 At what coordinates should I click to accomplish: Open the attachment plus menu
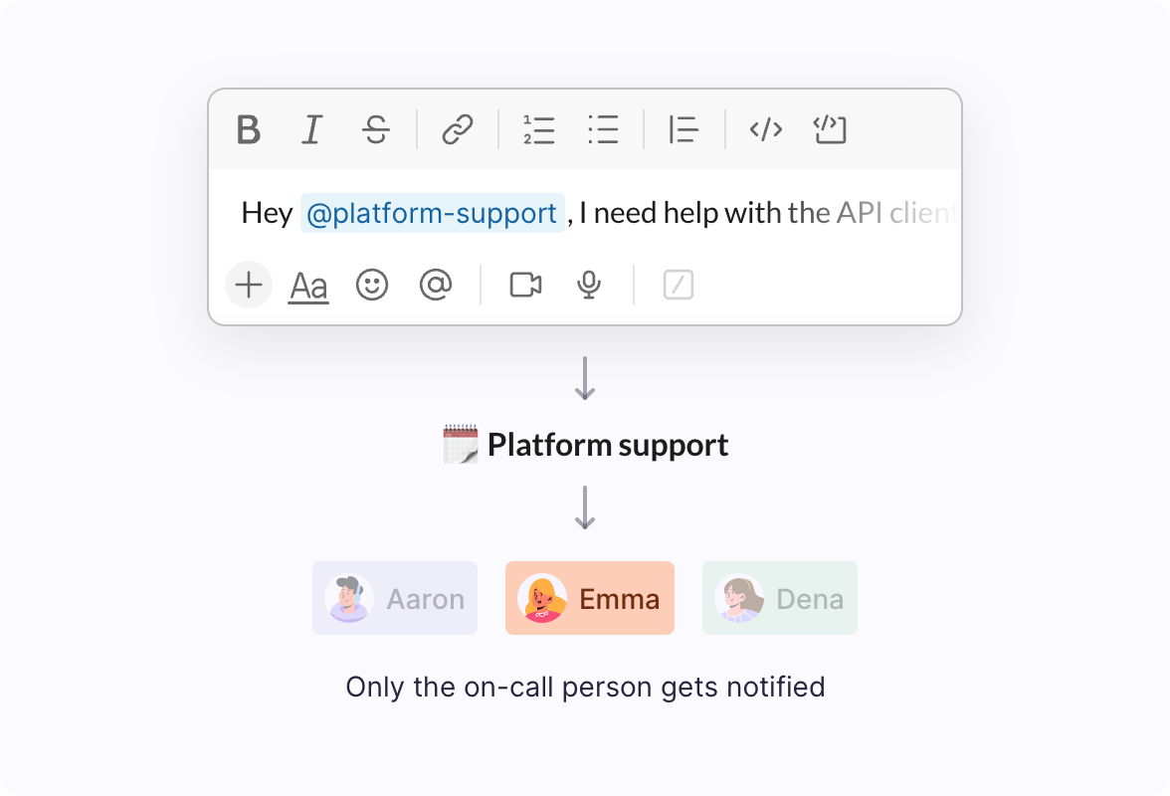point(248,286)
